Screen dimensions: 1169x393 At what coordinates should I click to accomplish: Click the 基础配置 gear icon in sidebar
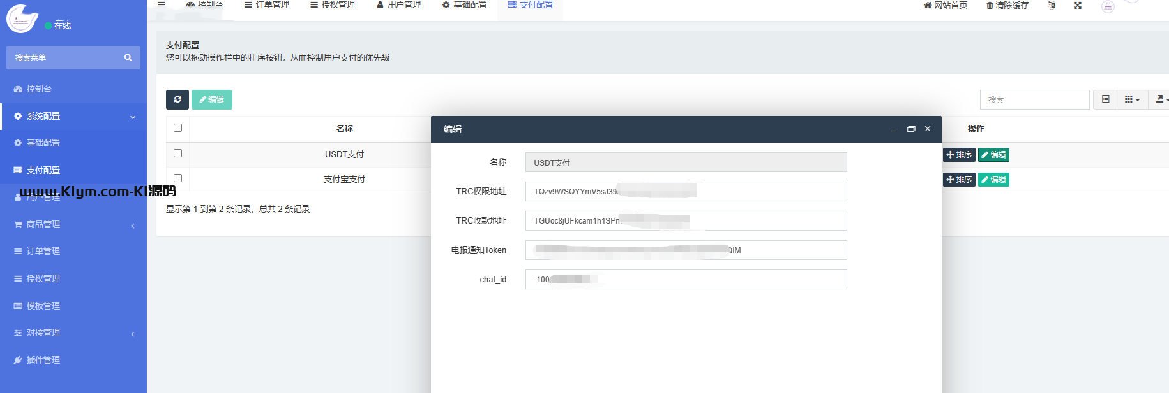(18, 143)
